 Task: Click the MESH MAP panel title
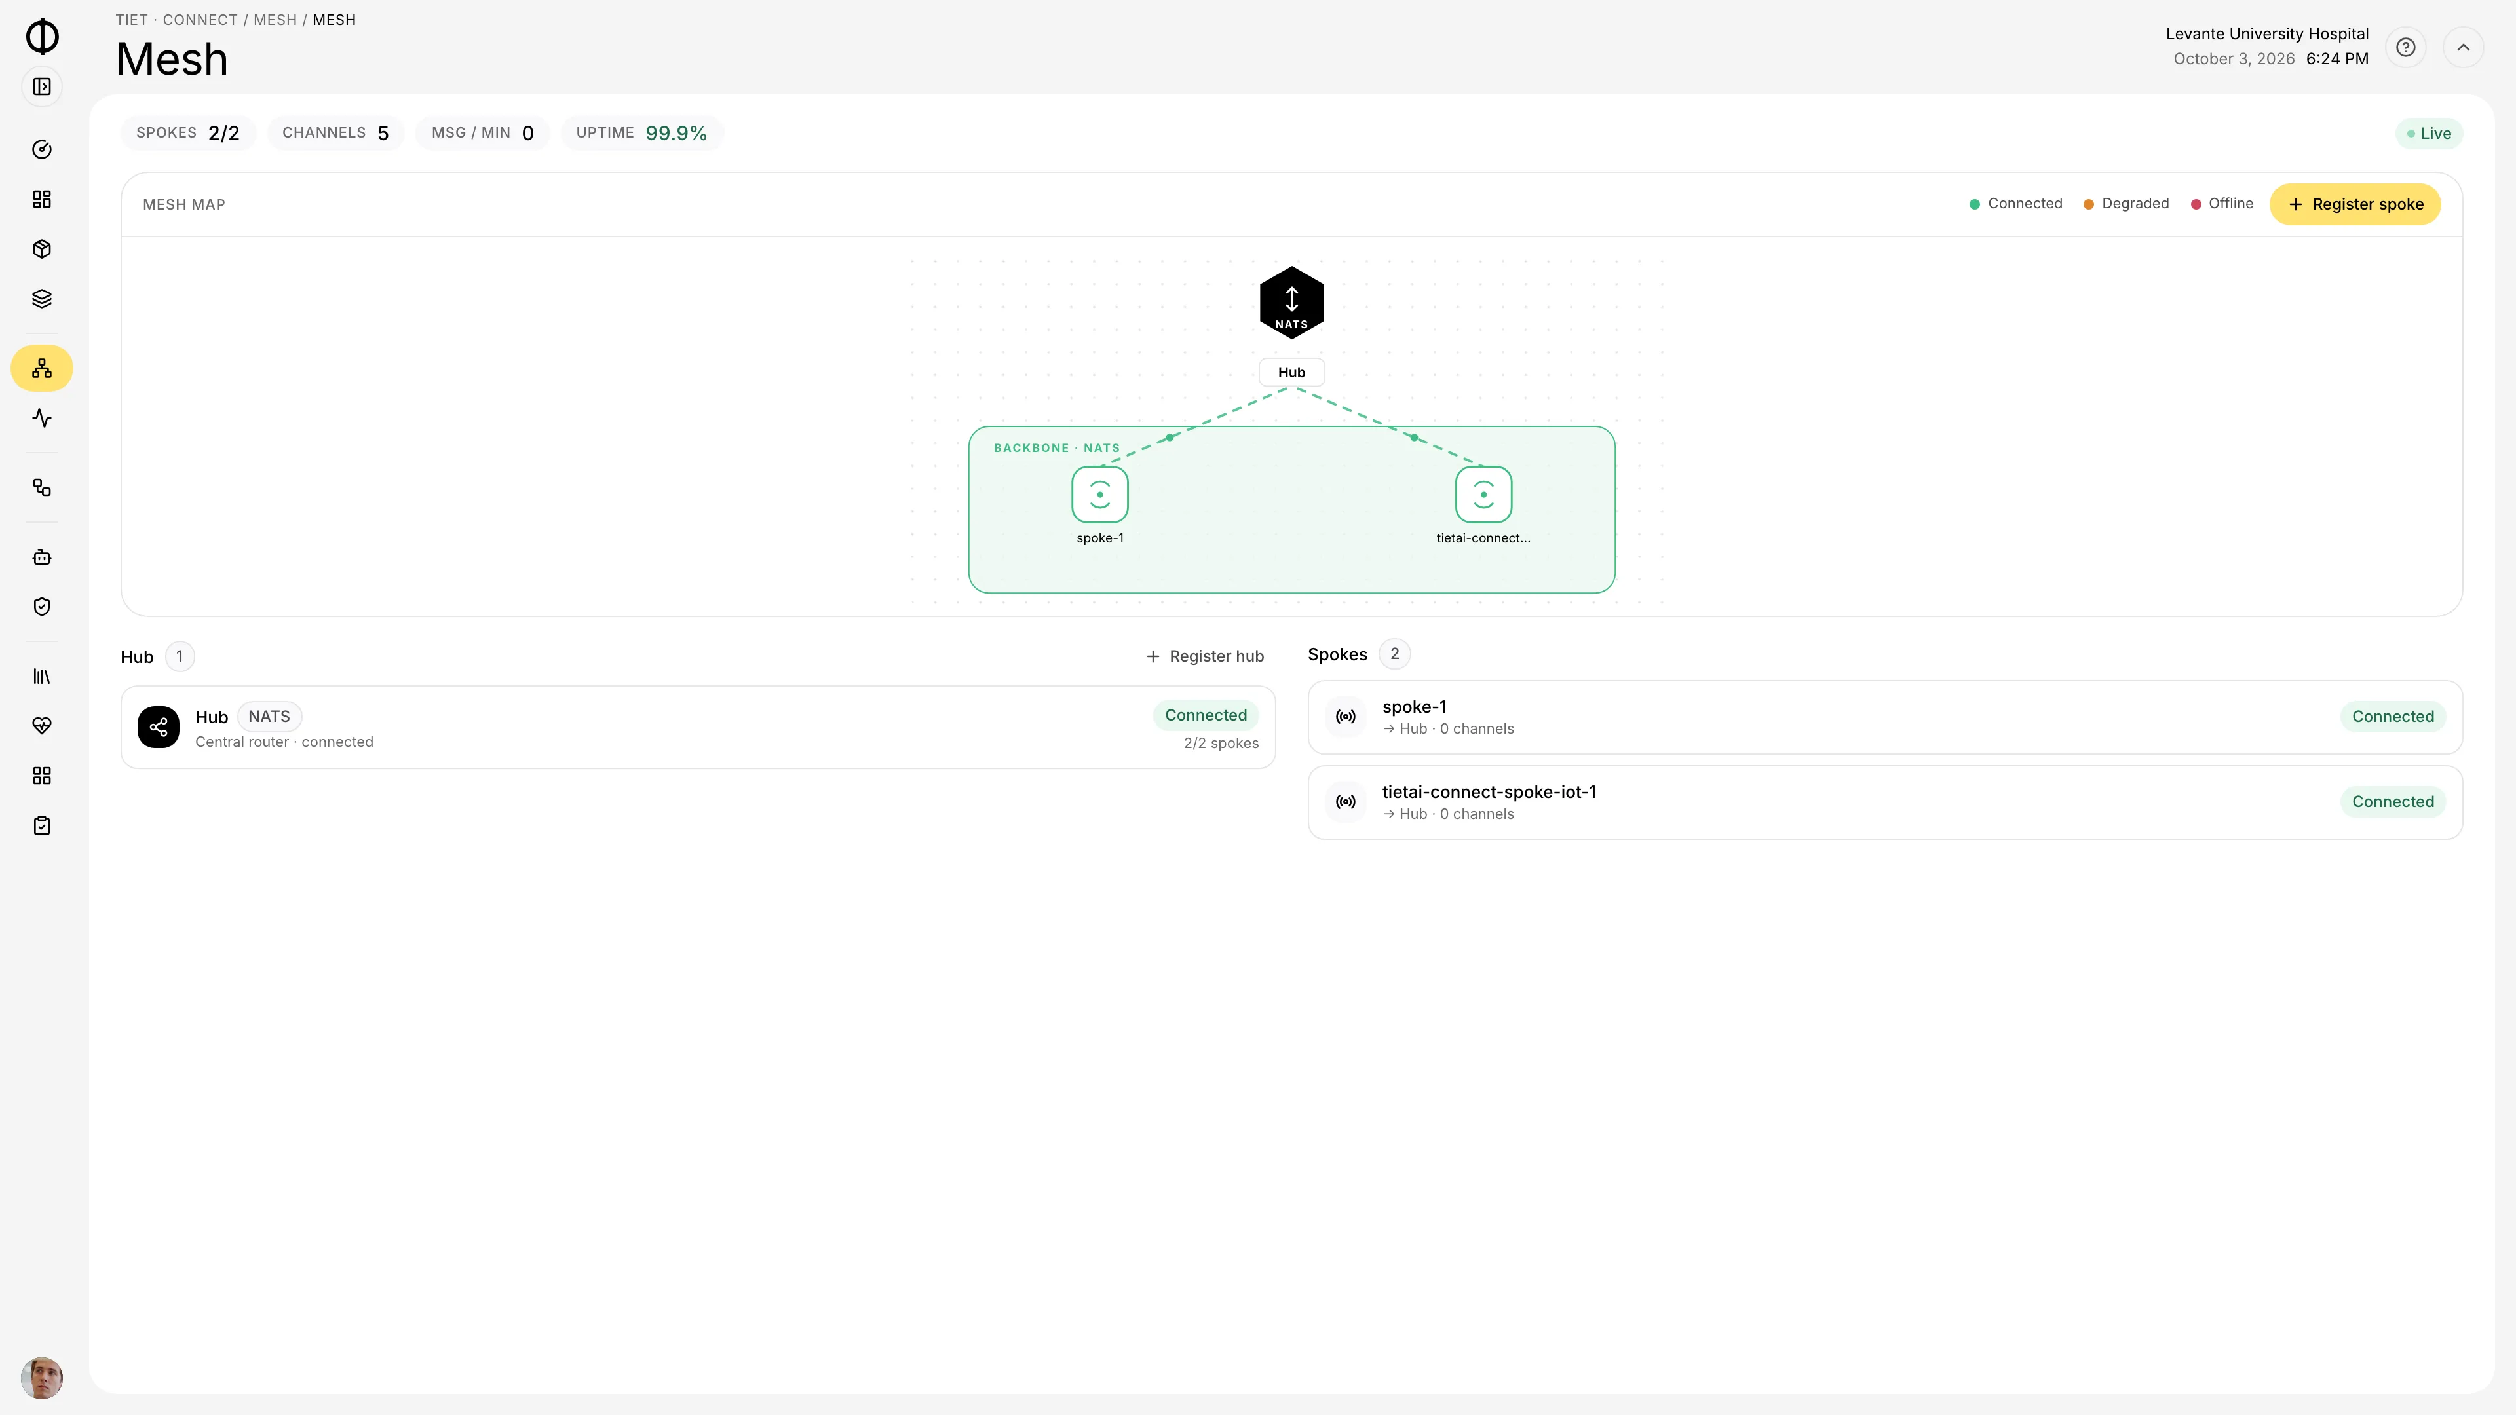pos(183,204)
